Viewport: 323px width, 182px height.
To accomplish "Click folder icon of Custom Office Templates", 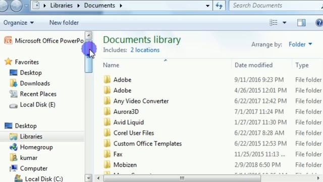I will pyautogui.click(x=107, y=144).
